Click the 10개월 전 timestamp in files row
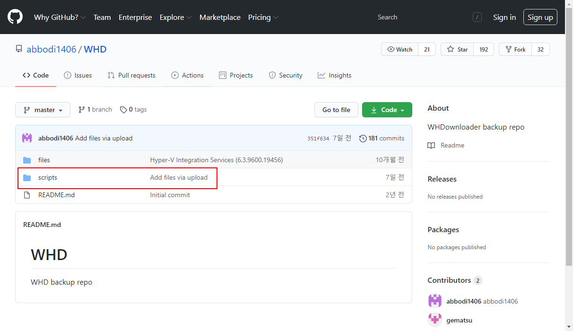Image resolution: width=573 pixels, height=331 pixels. click(x=390, y=160)
